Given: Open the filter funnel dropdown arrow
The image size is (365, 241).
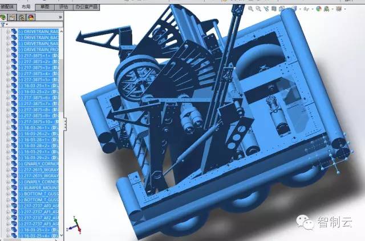Looking at the screenshot, I should coord(7,24).
